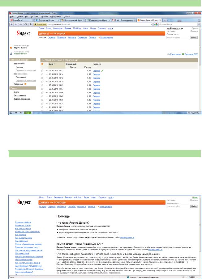Open the Вид (100%) zoom dropdown

click(x=194, y=113)
